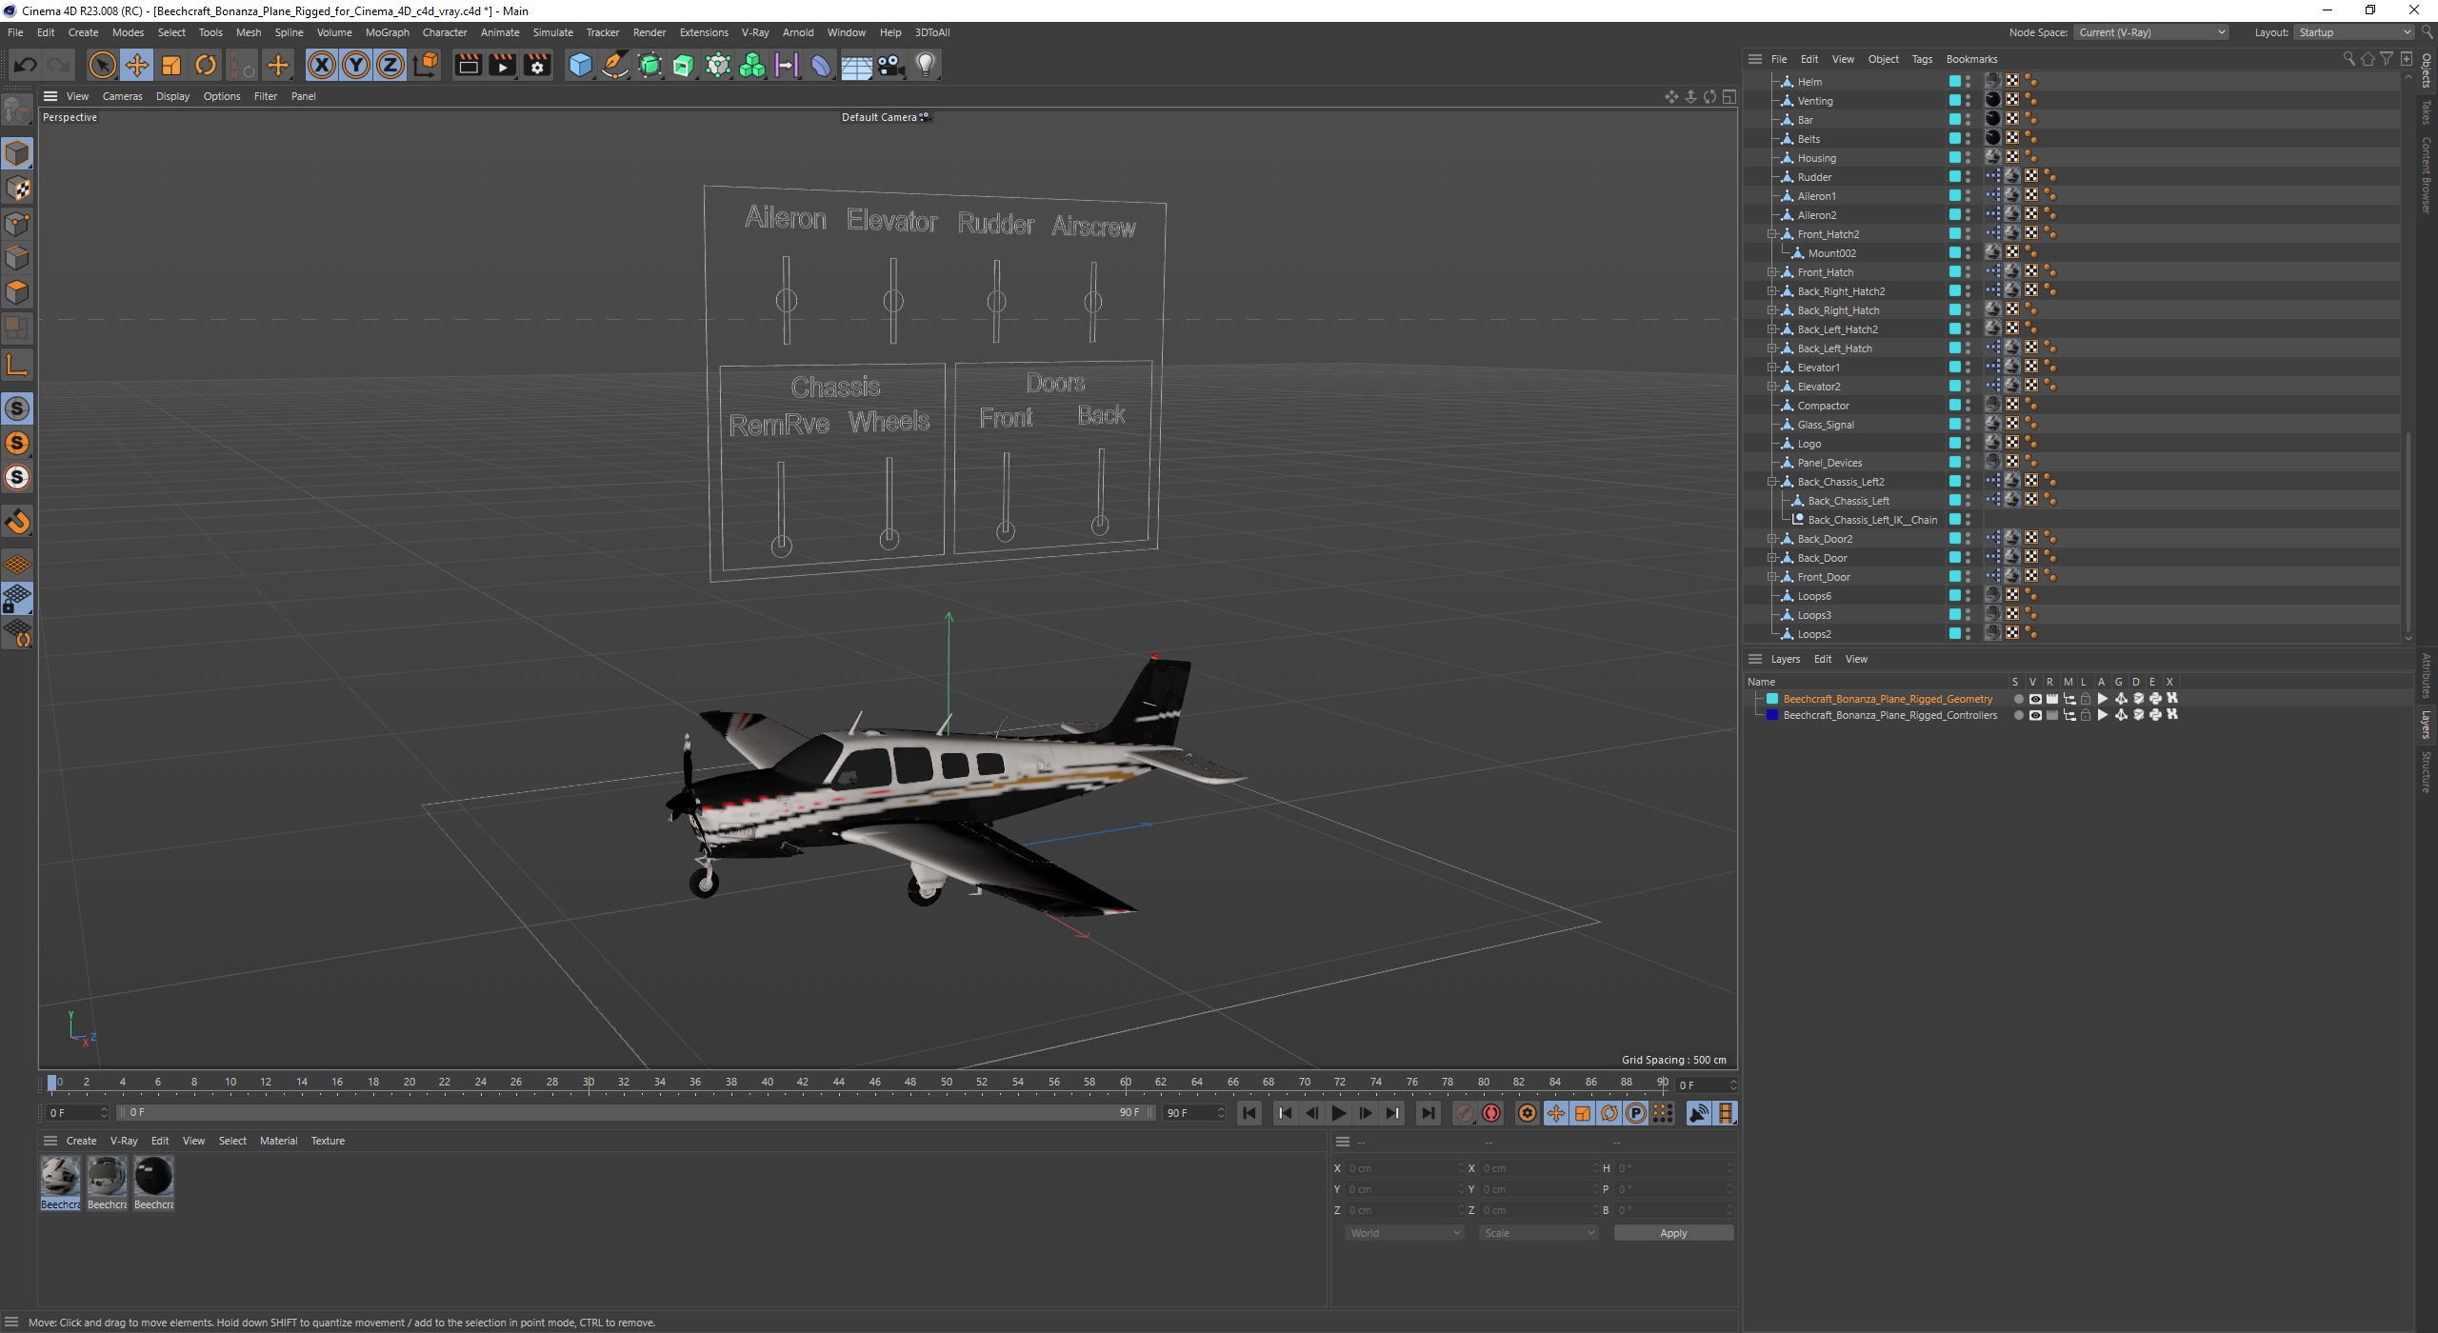2438x1333 pixels.
Task: Click the Apply coordinates button
Action: pos(1673,1233)
